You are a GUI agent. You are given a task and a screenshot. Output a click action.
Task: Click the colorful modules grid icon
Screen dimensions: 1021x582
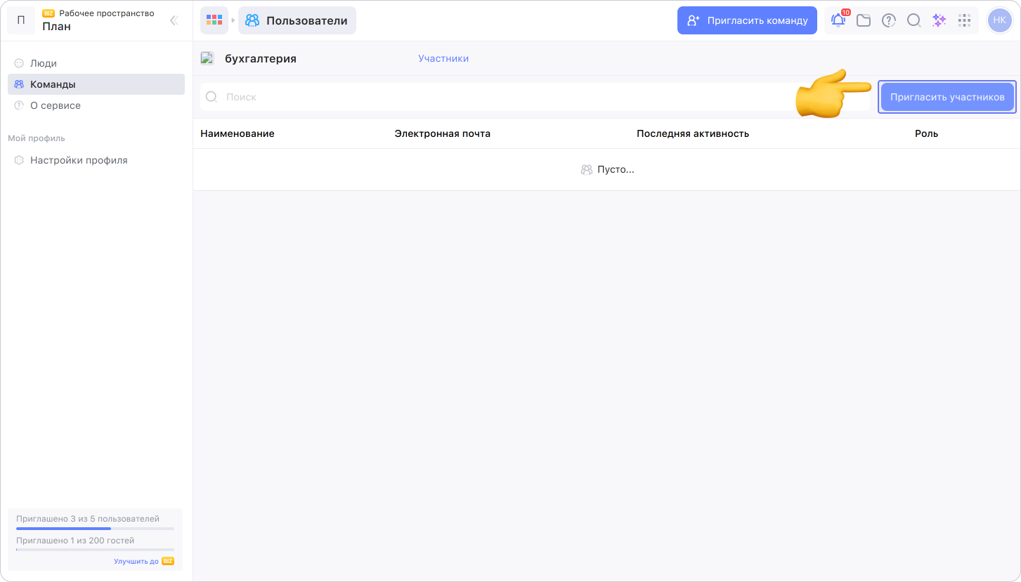tap(214, 20)
